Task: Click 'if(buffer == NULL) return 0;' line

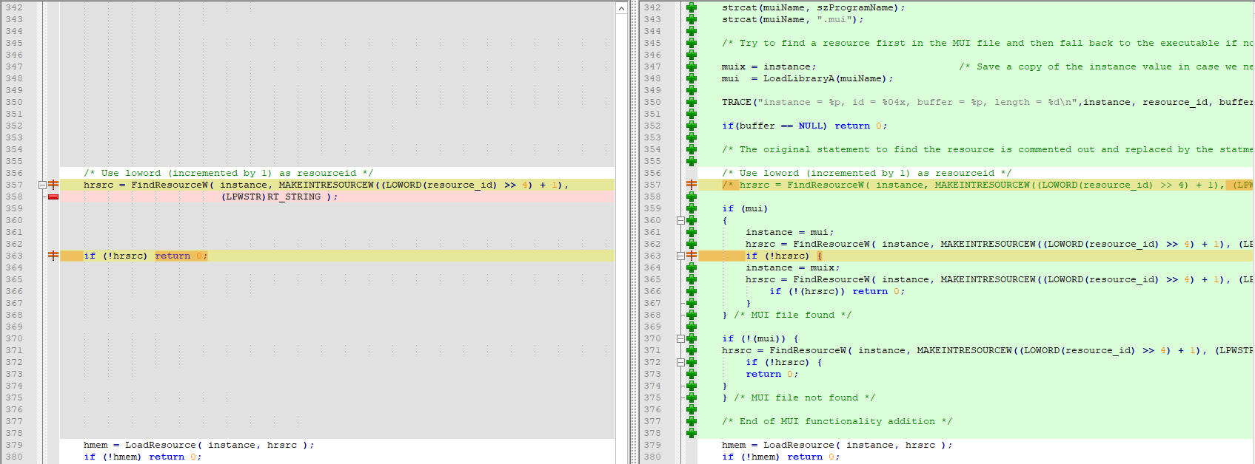Action: 804,126
